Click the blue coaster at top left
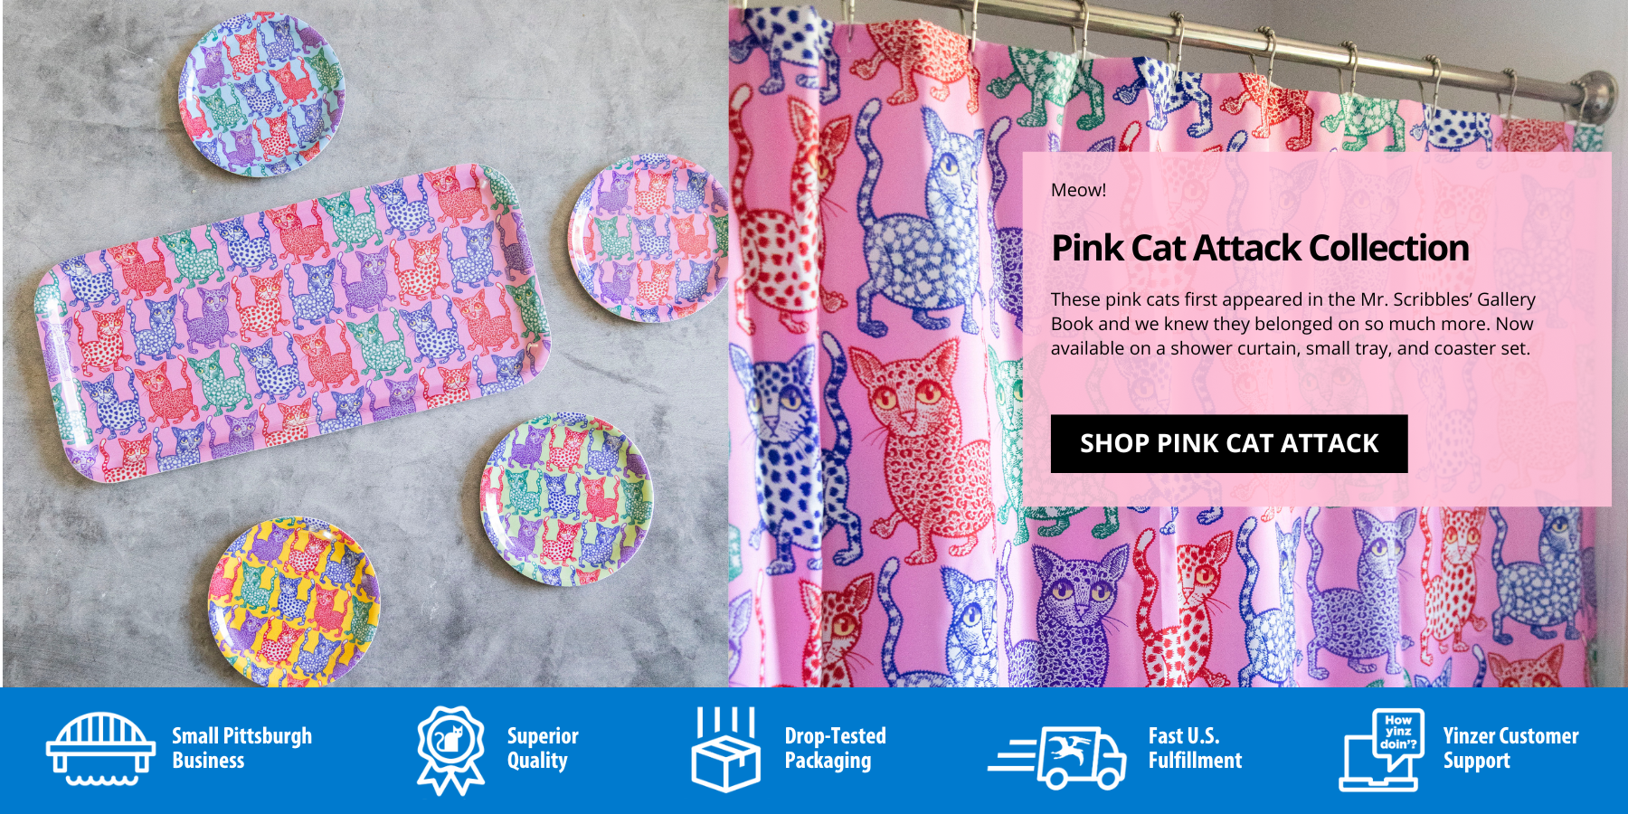Screen dimensions: 1628x814 260,93
